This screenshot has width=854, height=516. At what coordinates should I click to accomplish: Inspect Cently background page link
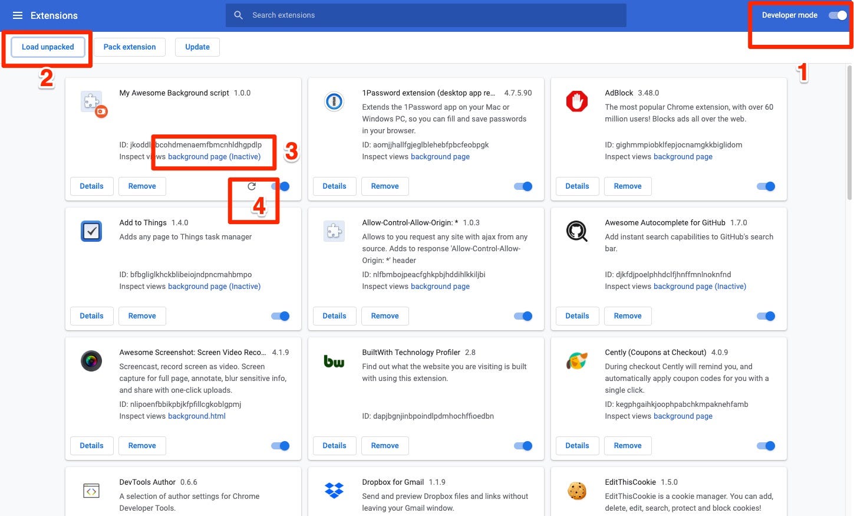click(x=683, y=416)
